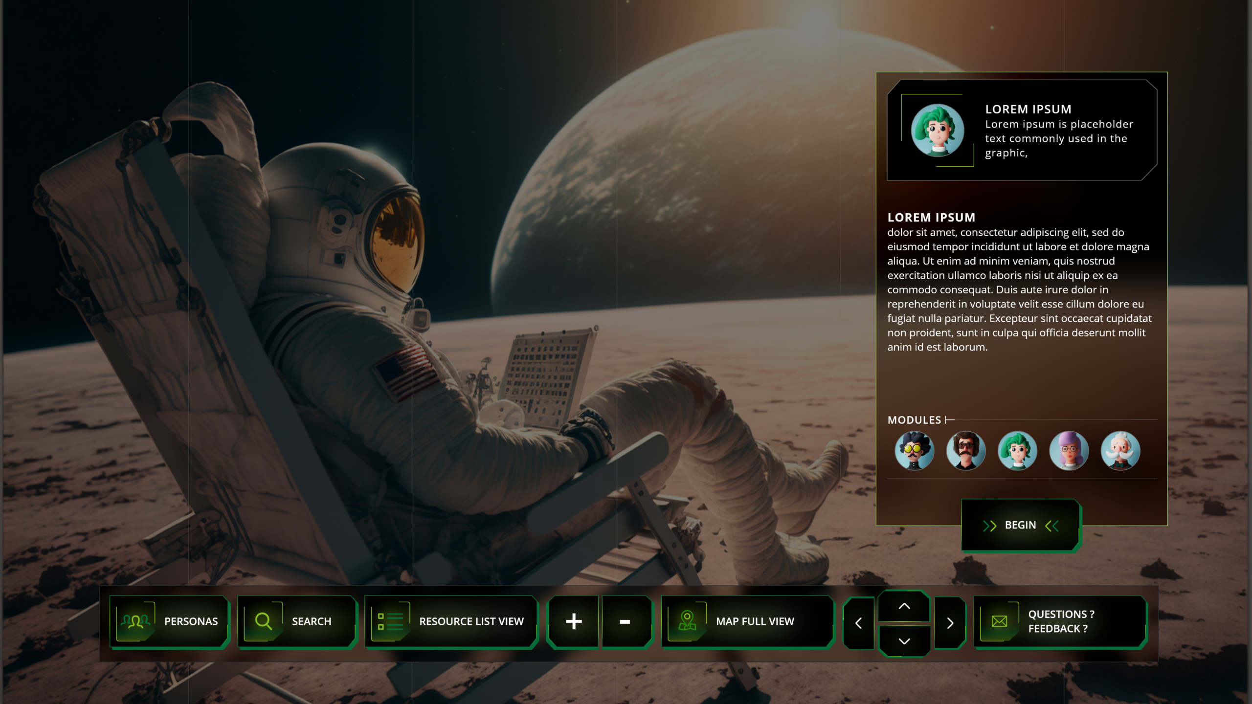The image size is (1252, 704).
Task: Click the envelope feedback icon
Action: pos(999,621)
